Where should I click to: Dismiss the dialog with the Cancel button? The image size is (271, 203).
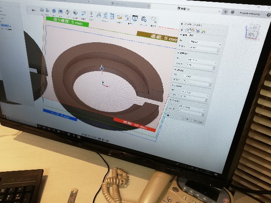[x=198, y=122]
